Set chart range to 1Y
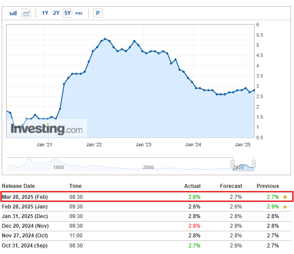 pos(45,13)
